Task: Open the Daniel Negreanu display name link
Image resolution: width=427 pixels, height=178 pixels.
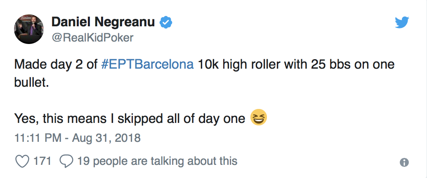Action: [103, 23]
